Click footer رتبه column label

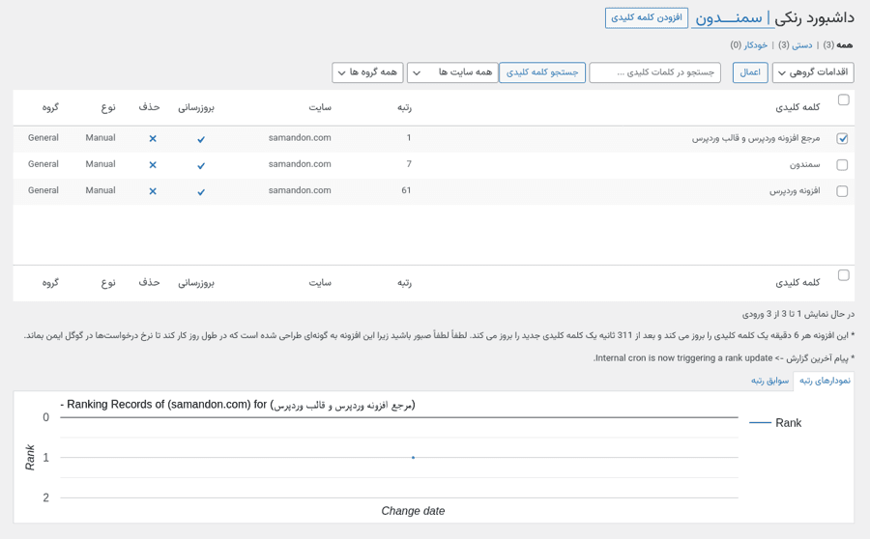coord(404,282)
